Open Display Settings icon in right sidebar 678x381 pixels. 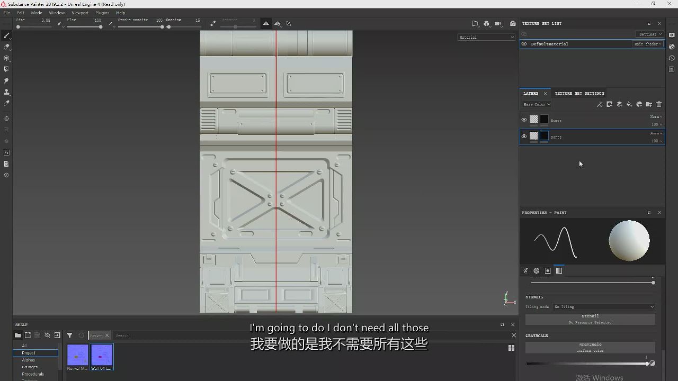point(672,35)
